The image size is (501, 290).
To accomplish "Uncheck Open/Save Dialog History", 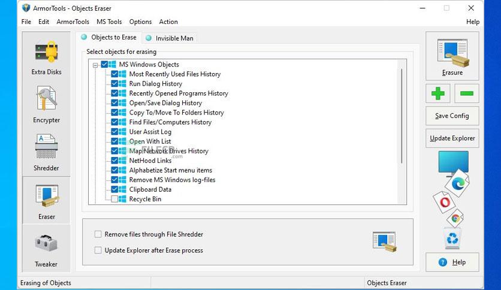I will (114, 103).
